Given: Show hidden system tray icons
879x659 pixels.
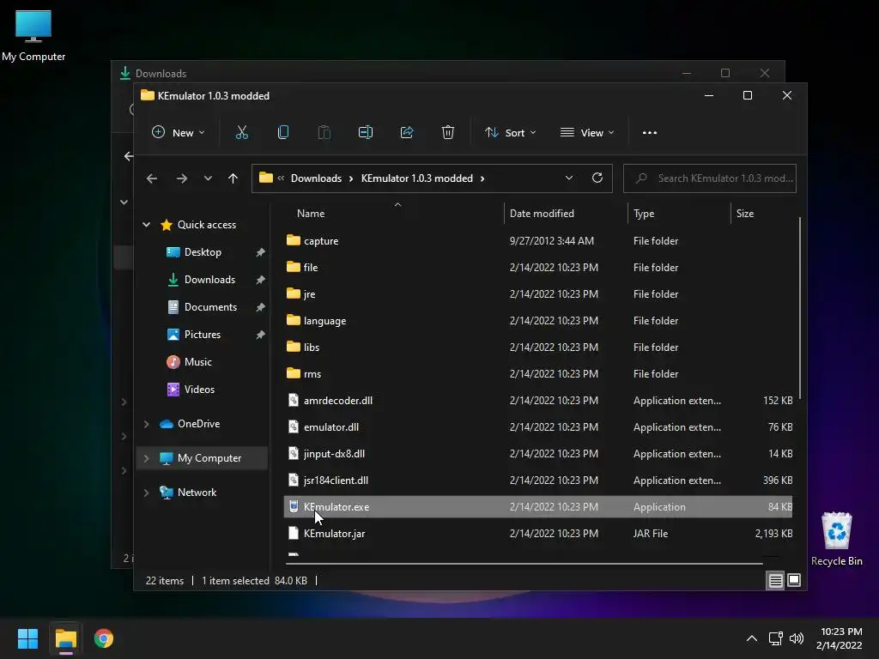Looking at the screenshot, I should 752,638.
